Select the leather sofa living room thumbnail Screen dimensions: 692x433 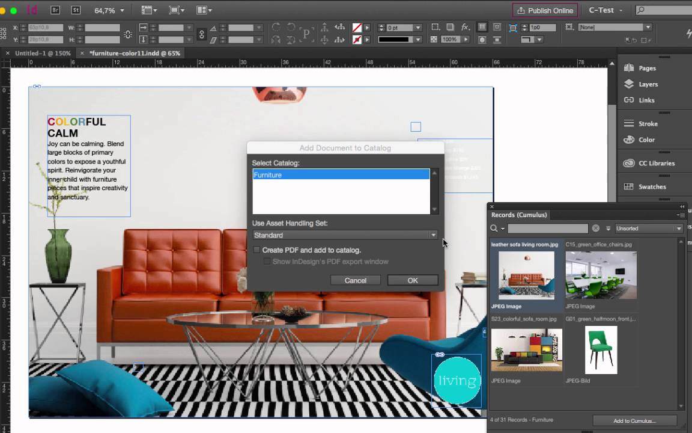(x=526, y=275)
